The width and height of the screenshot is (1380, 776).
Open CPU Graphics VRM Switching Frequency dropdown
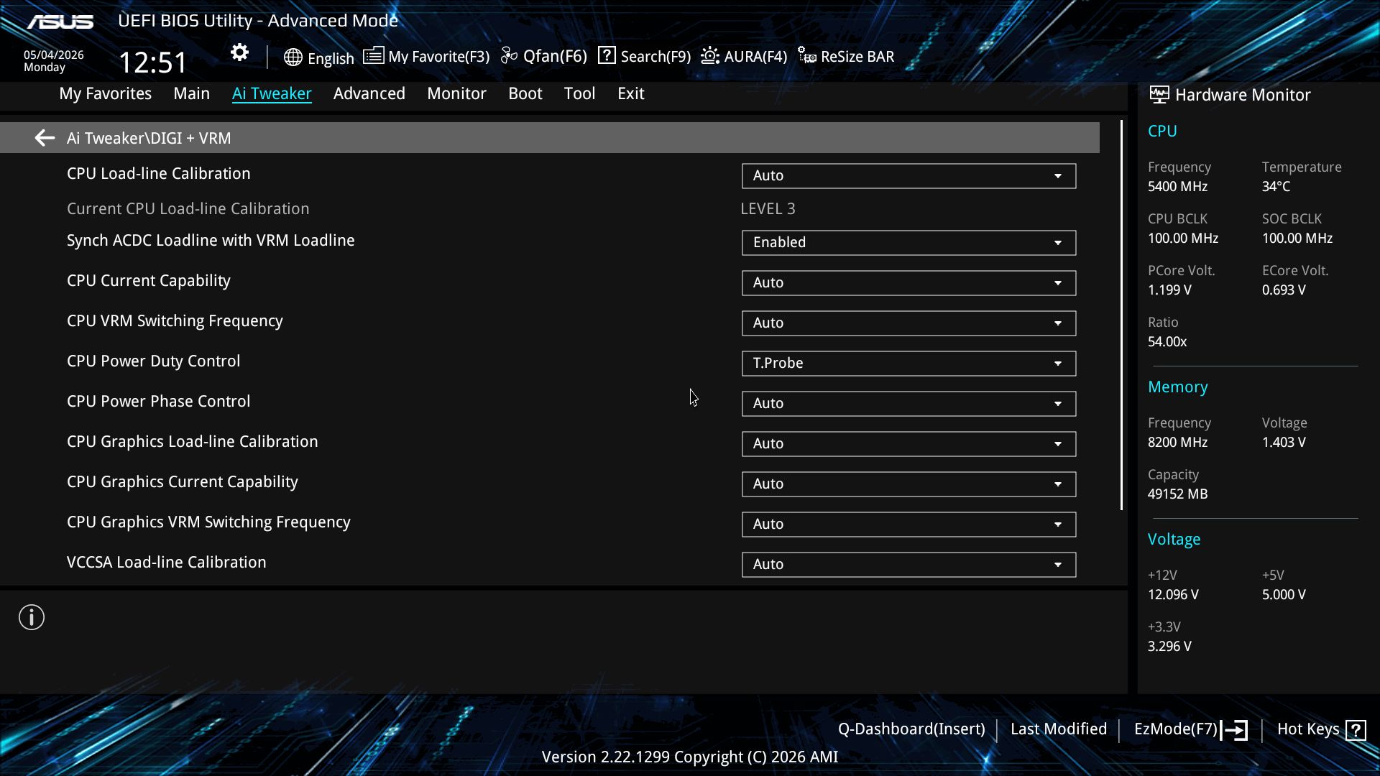[908, 525]
